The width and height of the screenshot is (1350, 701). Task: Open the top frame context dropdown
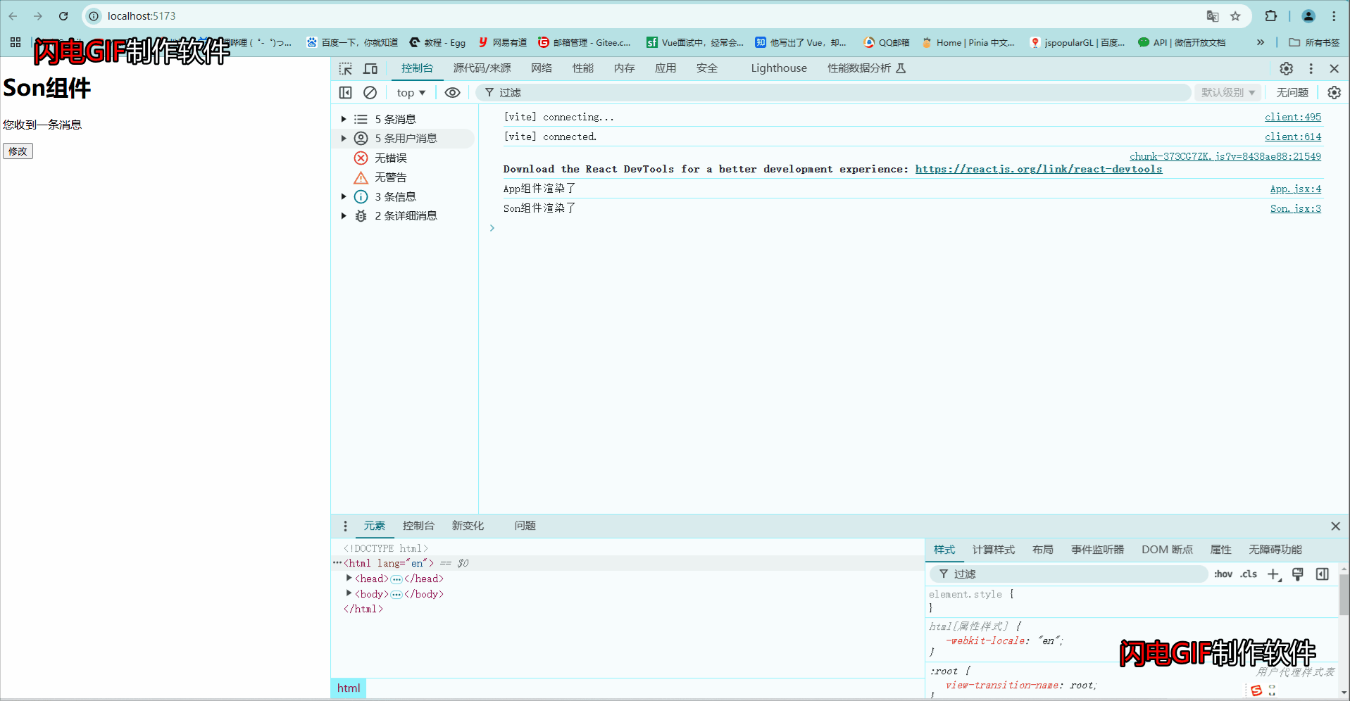(411, 92)
